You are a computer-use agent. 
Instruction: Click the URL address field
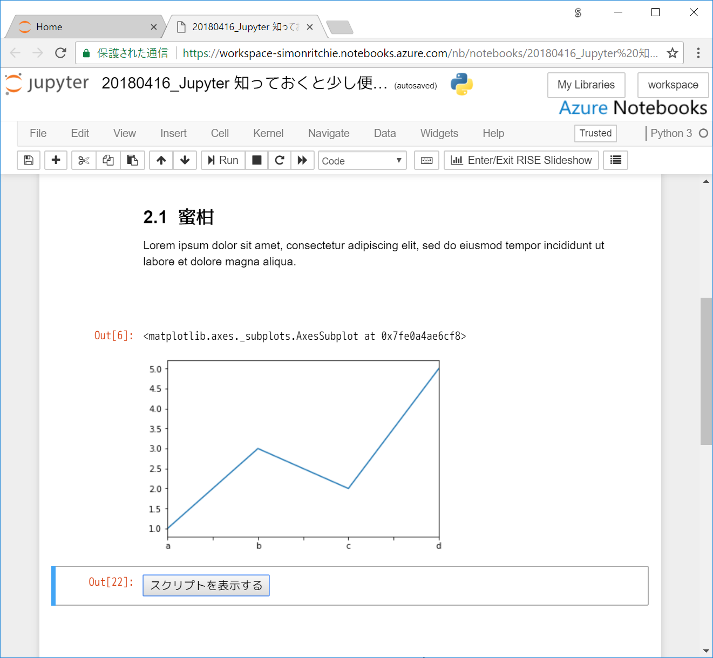click(x=420, y=53)
